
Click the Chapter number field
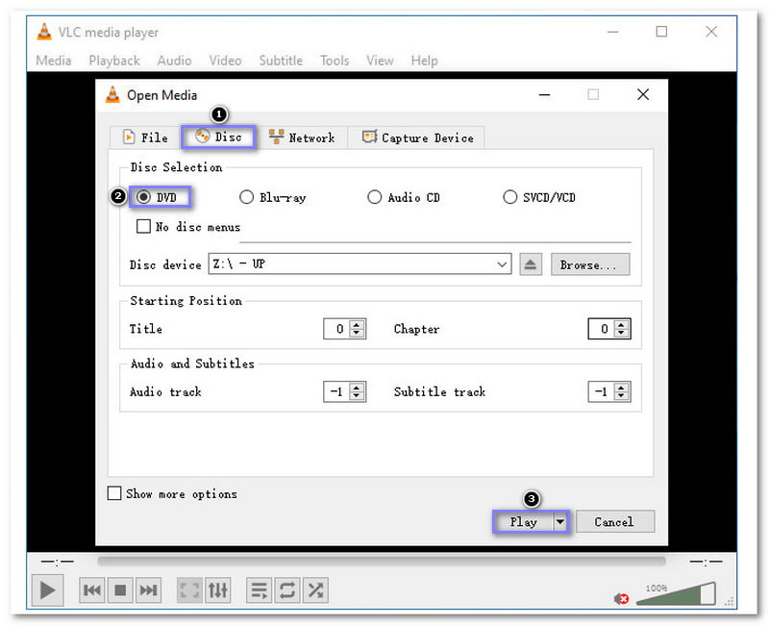pyautogui.click(x=601, y=329)
